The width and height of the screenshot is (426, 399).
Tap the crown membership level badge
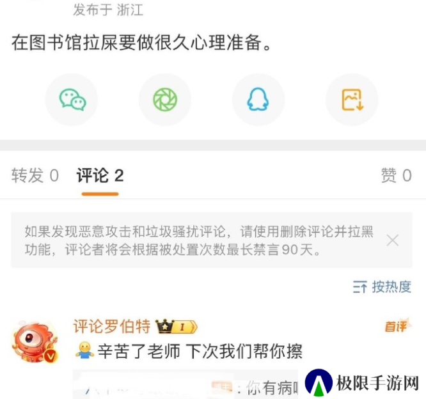[177, 326]
